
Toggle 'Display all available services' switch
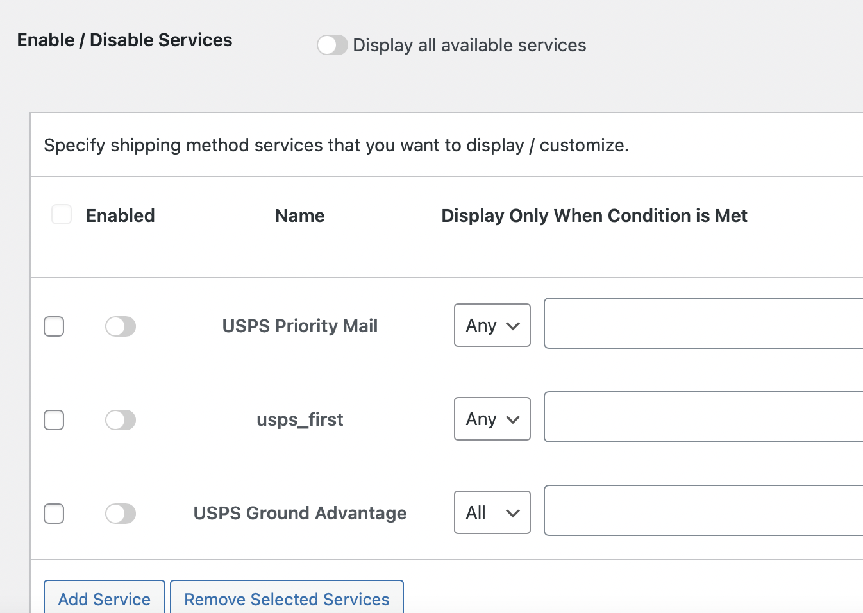332,45
